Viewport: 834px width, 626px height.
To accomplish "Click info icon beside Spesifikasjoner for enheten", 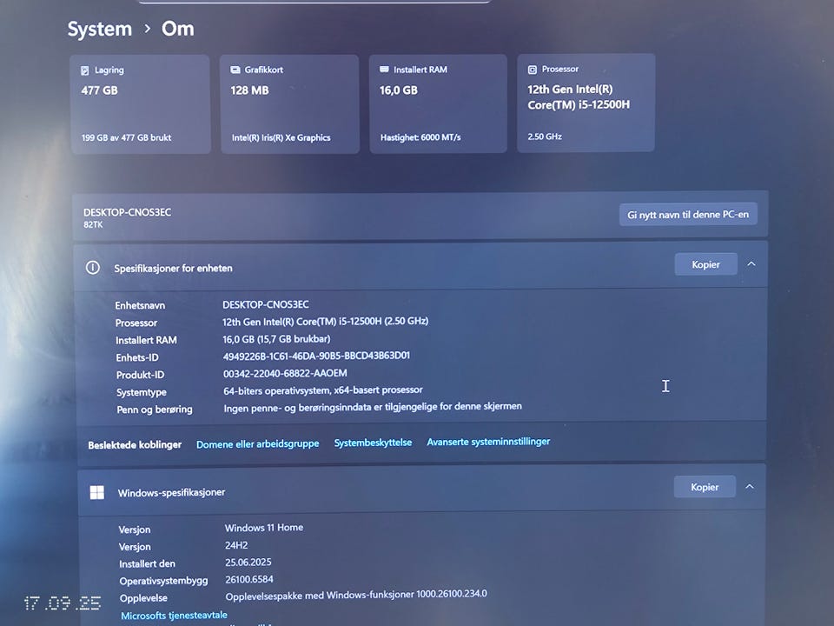I will pos(93,268).
